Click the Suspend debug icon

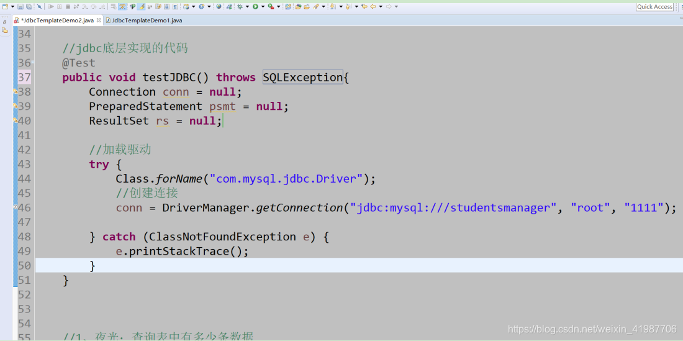tap(59, 7)
